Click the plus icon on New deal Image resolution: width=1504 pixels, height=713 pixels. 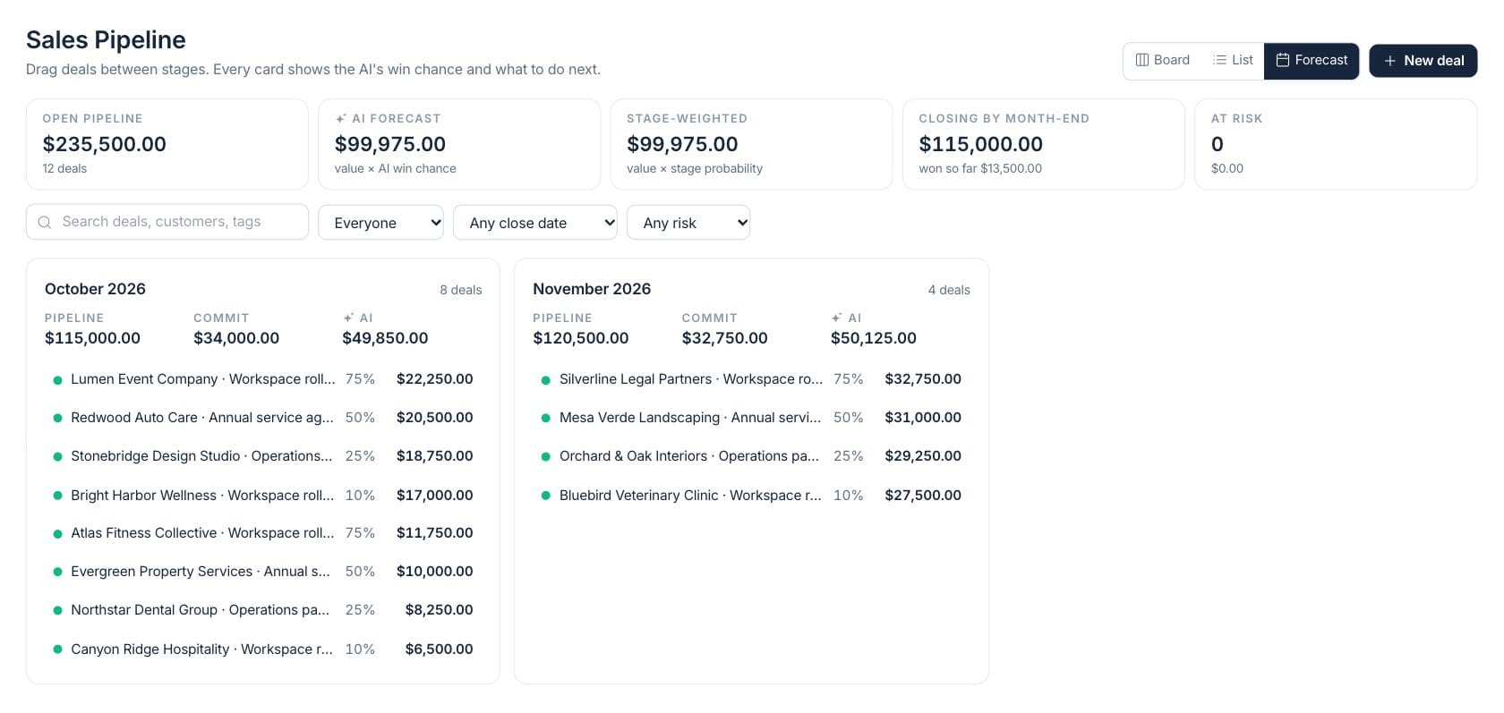point(1390,61)
